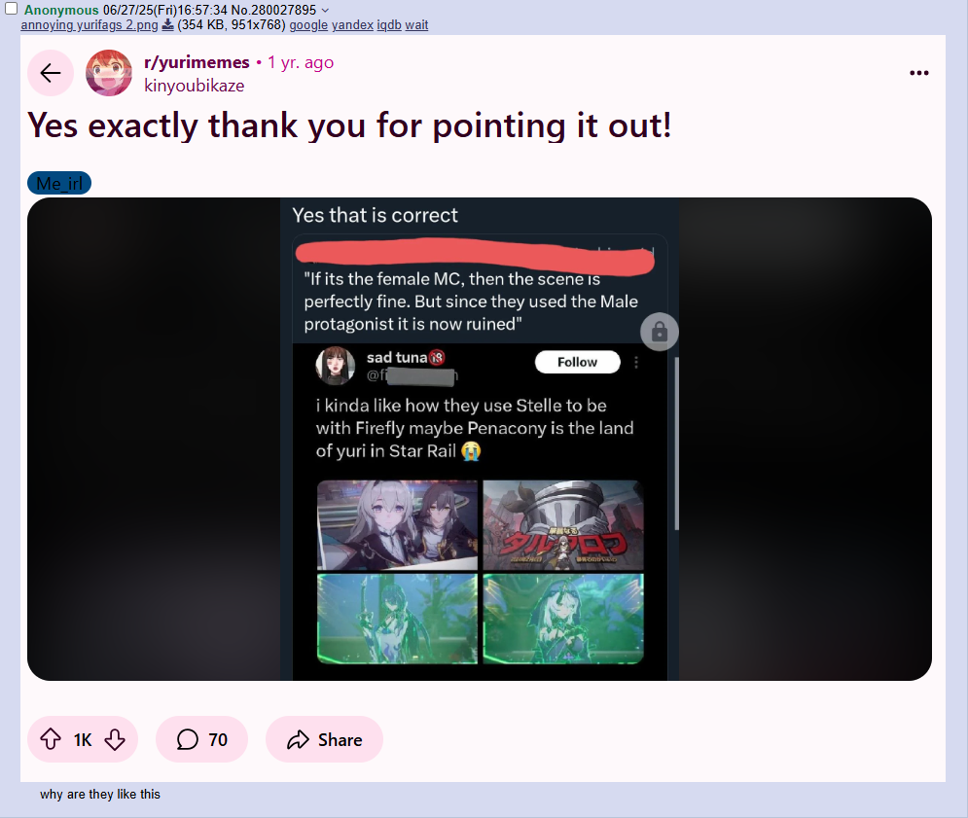Open the wait reverse search link
Viewport: 968px width, 818px height.
(x=416, y=24)
